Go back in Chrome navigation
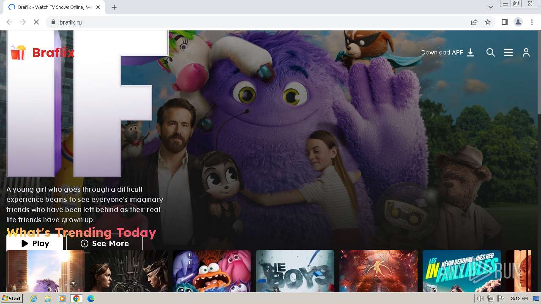Viewport: 541px width, 304px height. (9, 22)
